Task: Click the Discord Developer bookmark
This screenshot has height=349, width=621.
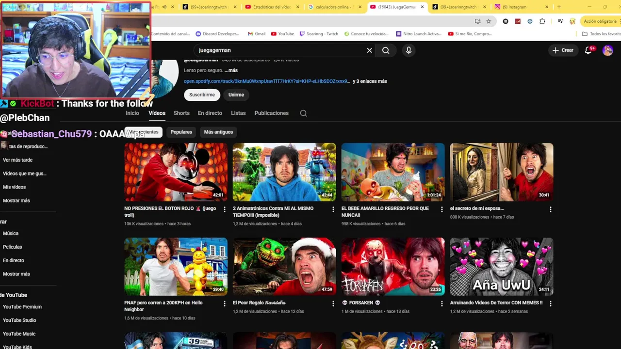Action: 217,34
